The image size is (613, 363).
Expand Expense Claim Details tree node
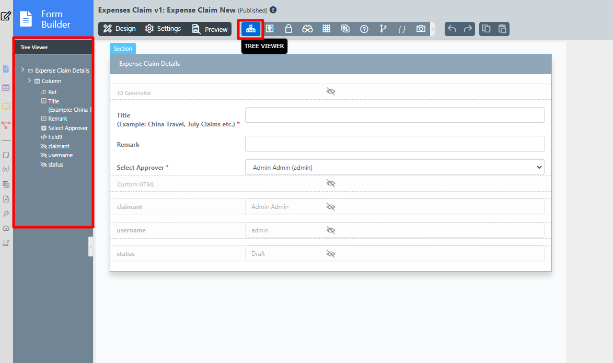click(22, 70)
